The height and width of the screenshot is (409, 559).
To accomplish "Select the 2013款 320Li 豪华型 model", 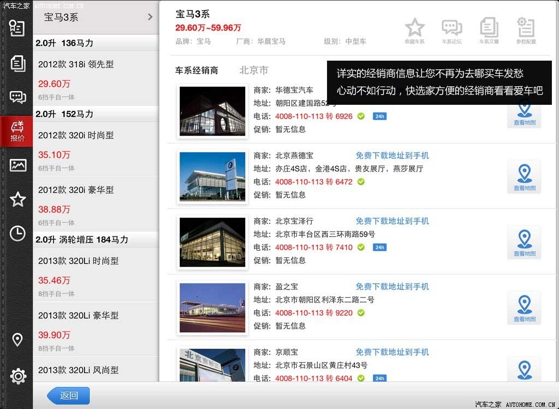I will [96, 329].
